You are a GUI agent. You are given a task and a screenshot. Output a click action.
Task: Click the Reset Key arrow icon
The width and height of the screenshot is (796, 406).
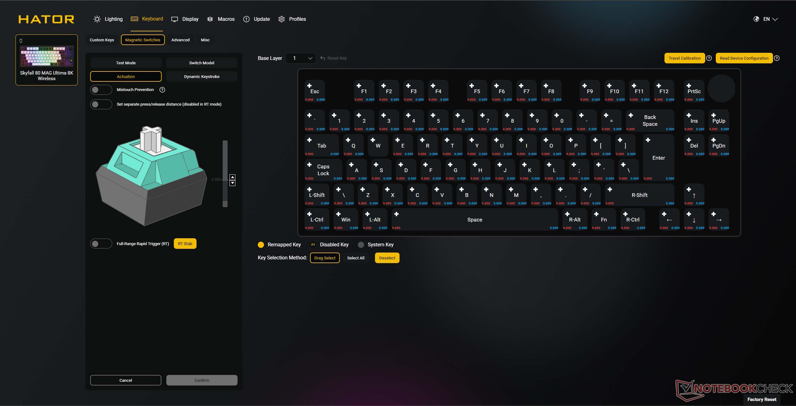pyautogui.click(x=323, y=58)
